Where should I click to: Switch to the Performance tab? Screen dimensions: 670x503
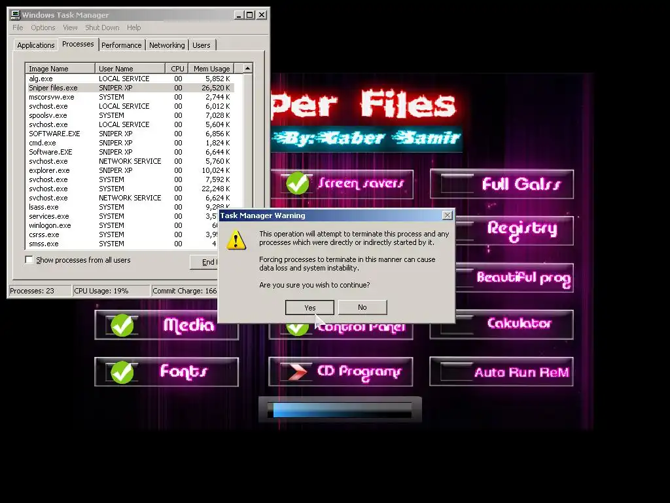point(121,45)
